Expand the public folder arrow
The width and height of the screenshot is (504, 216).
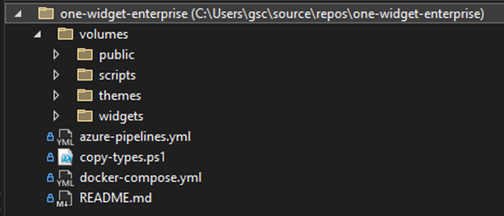pos(56,55)
